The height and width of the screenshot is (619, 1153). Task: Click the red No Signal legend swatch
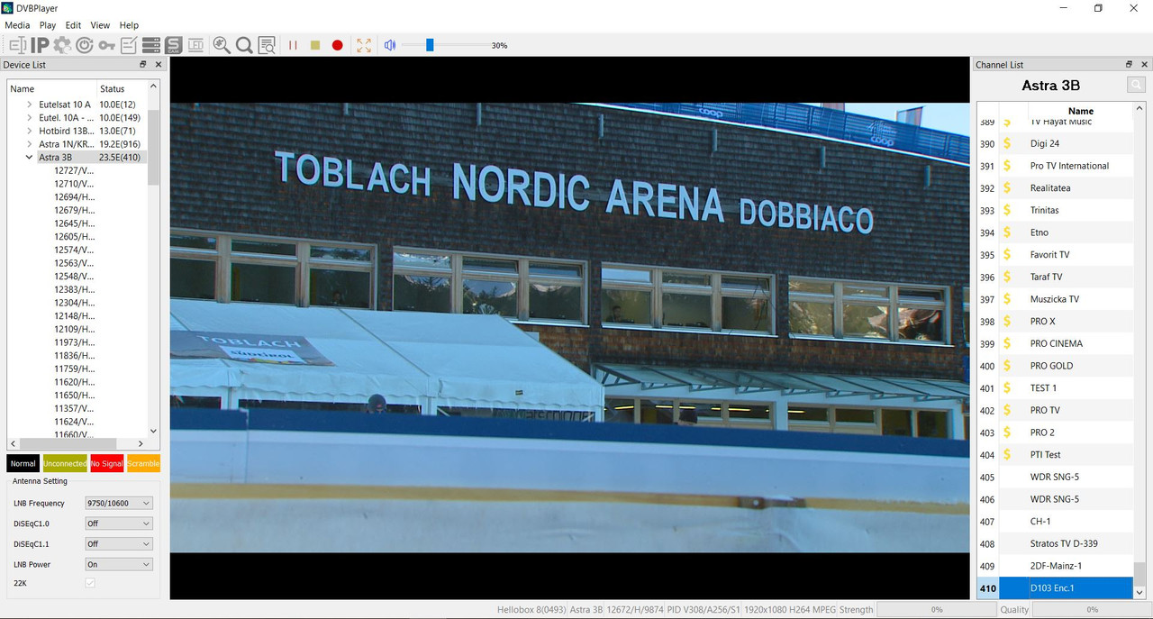pyautogui.click(x=107, y=463)
